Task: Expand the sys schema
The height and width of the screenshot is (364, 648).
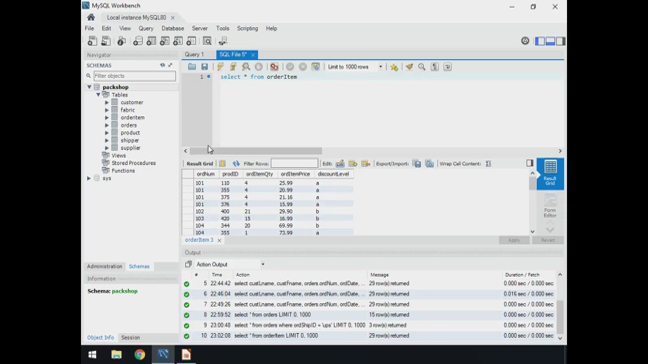Action: [89, 178]
